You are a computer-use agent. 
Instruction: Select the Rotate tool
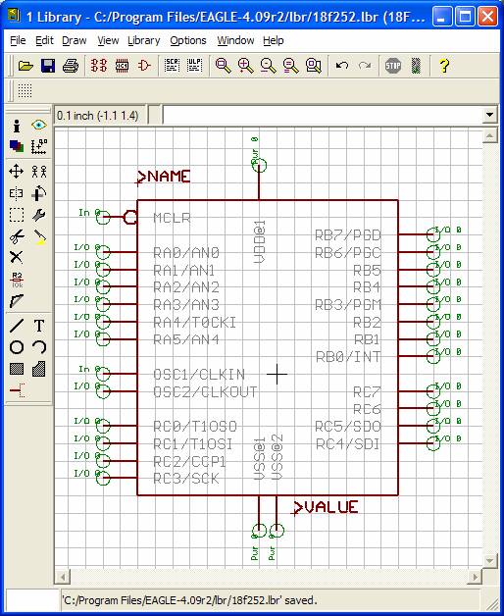pos(39,193)
